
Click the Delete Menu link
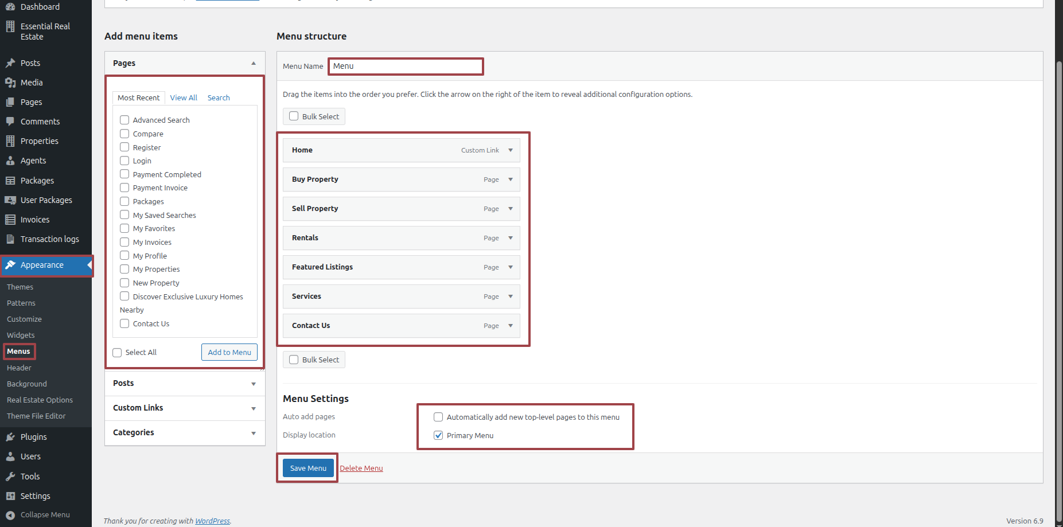[361, 469]
